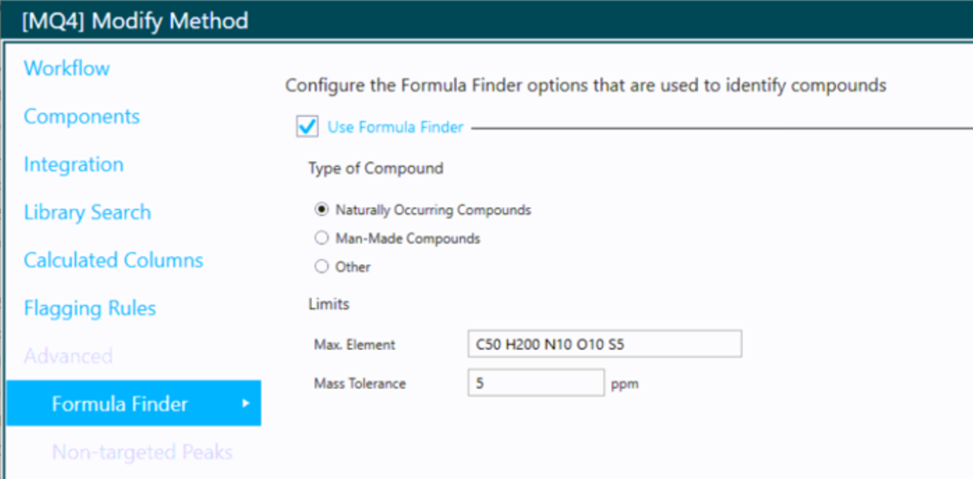Expand the Advanced section

(68, 356)
